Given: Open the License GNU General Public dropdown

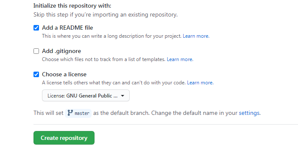Looking at the screenshot, I should click(86, 95).
